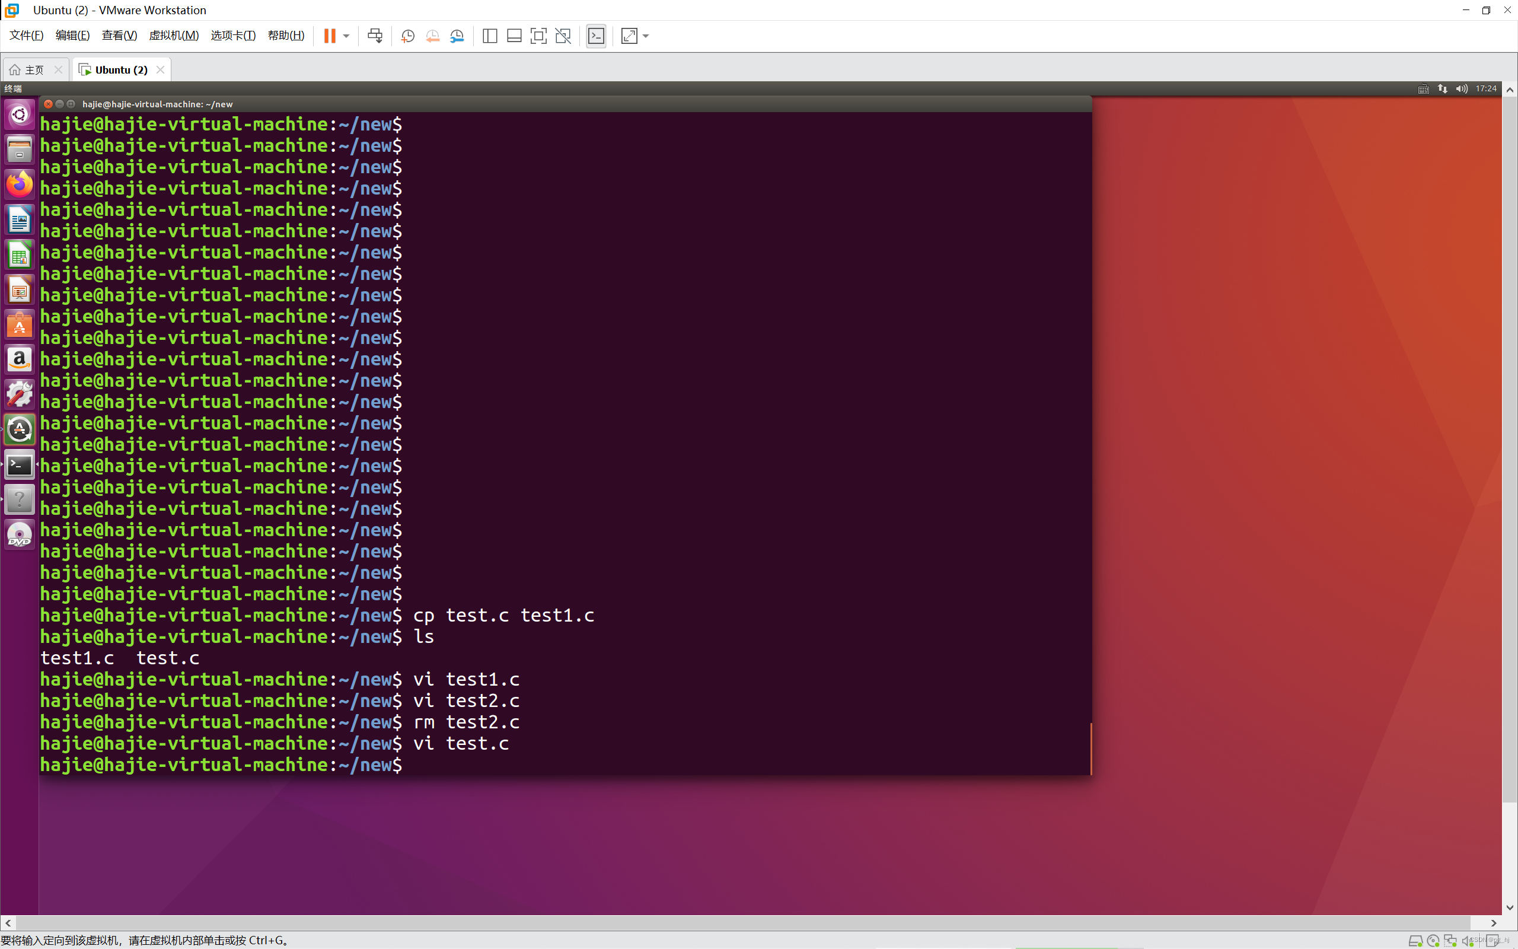Open the 编辑(E) menu

click(x=73, y=35)
